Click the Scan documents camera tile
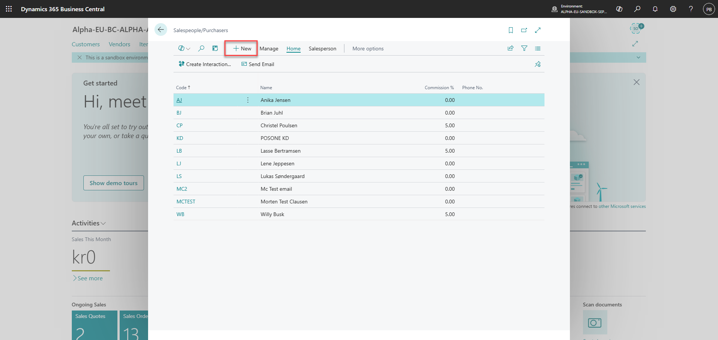The height and width of the screenshot is (340, 718). pos(595,322)
